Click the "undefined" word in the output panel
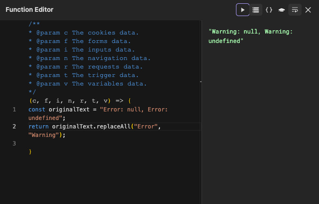This screenshot has width=319, height=204. pyautogui.click(x=225, y=41)
